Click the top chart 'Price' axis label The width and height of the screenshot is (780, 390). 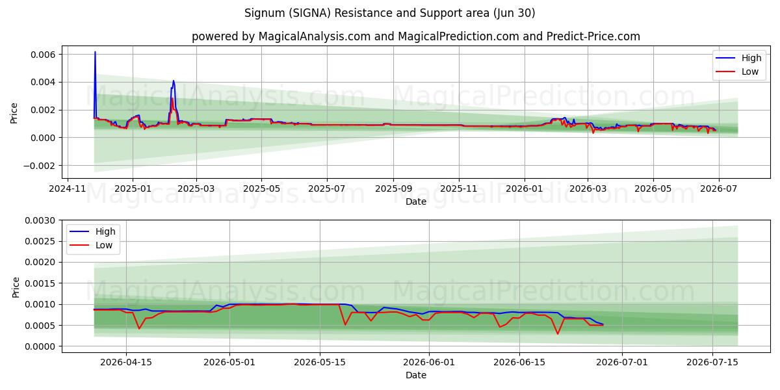[14, 112]
